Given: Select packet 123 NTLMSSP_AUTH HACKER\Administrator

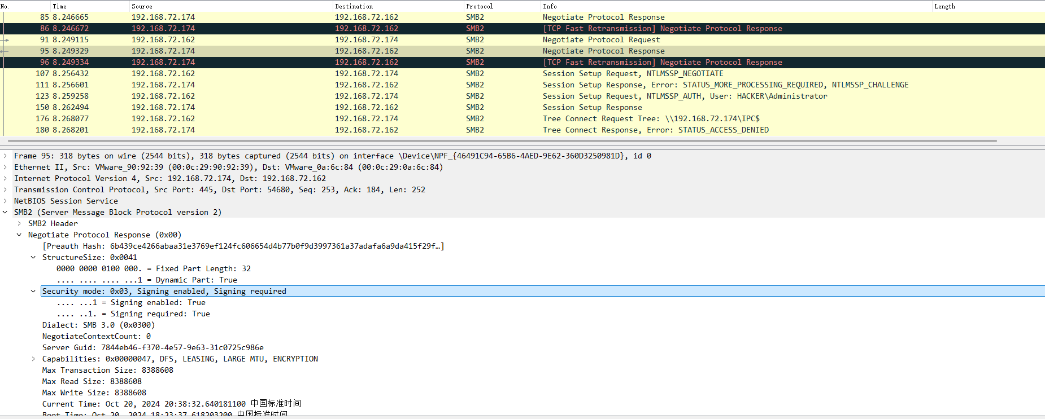Looking at the screenshot, I should click(x=522, y=96).
